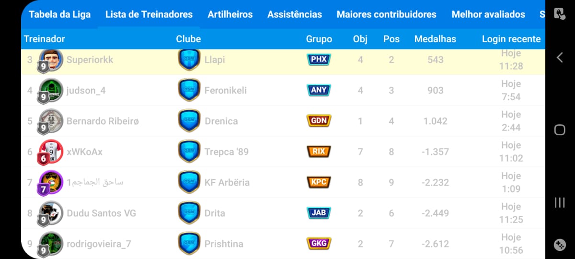This screenshot has width=575, height=259.
Task: Open the Artilheiros tab
Action: tap(230, 14)
